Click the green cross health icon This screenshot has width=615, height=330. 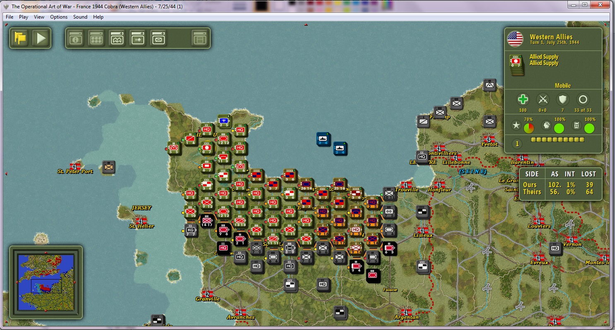point(523,99)
